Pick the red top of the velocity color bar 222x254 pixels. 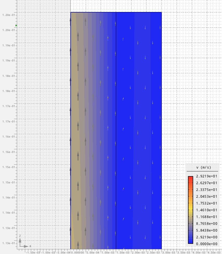click(191, 178)
